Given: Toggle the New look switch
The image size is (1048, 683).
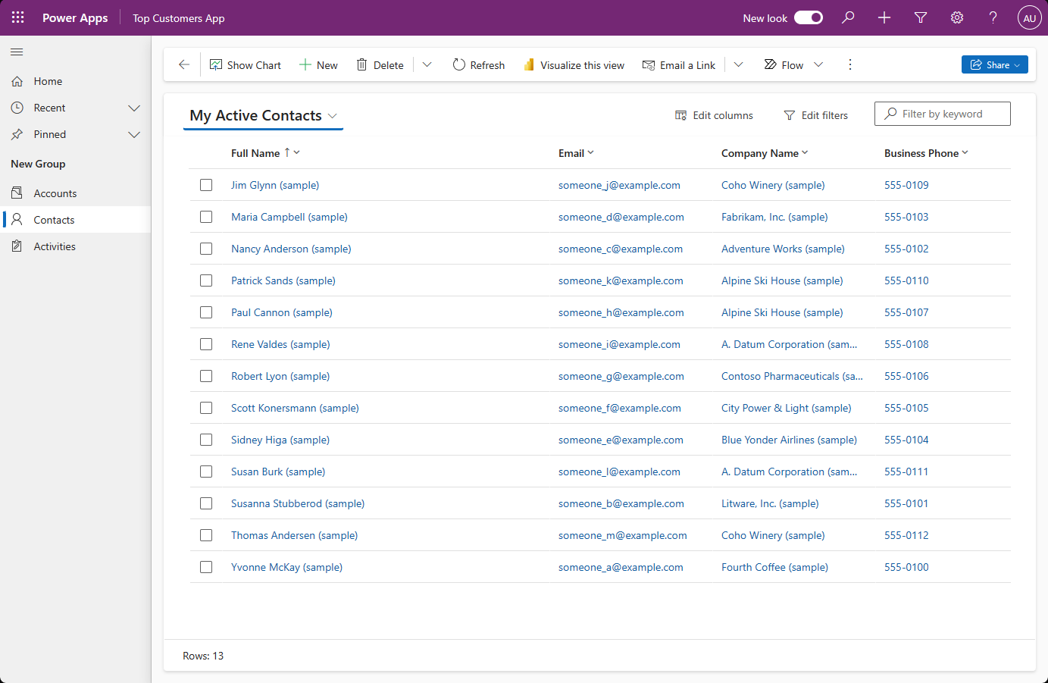Looking at the screenshot, I should click(x=808, y=17).
